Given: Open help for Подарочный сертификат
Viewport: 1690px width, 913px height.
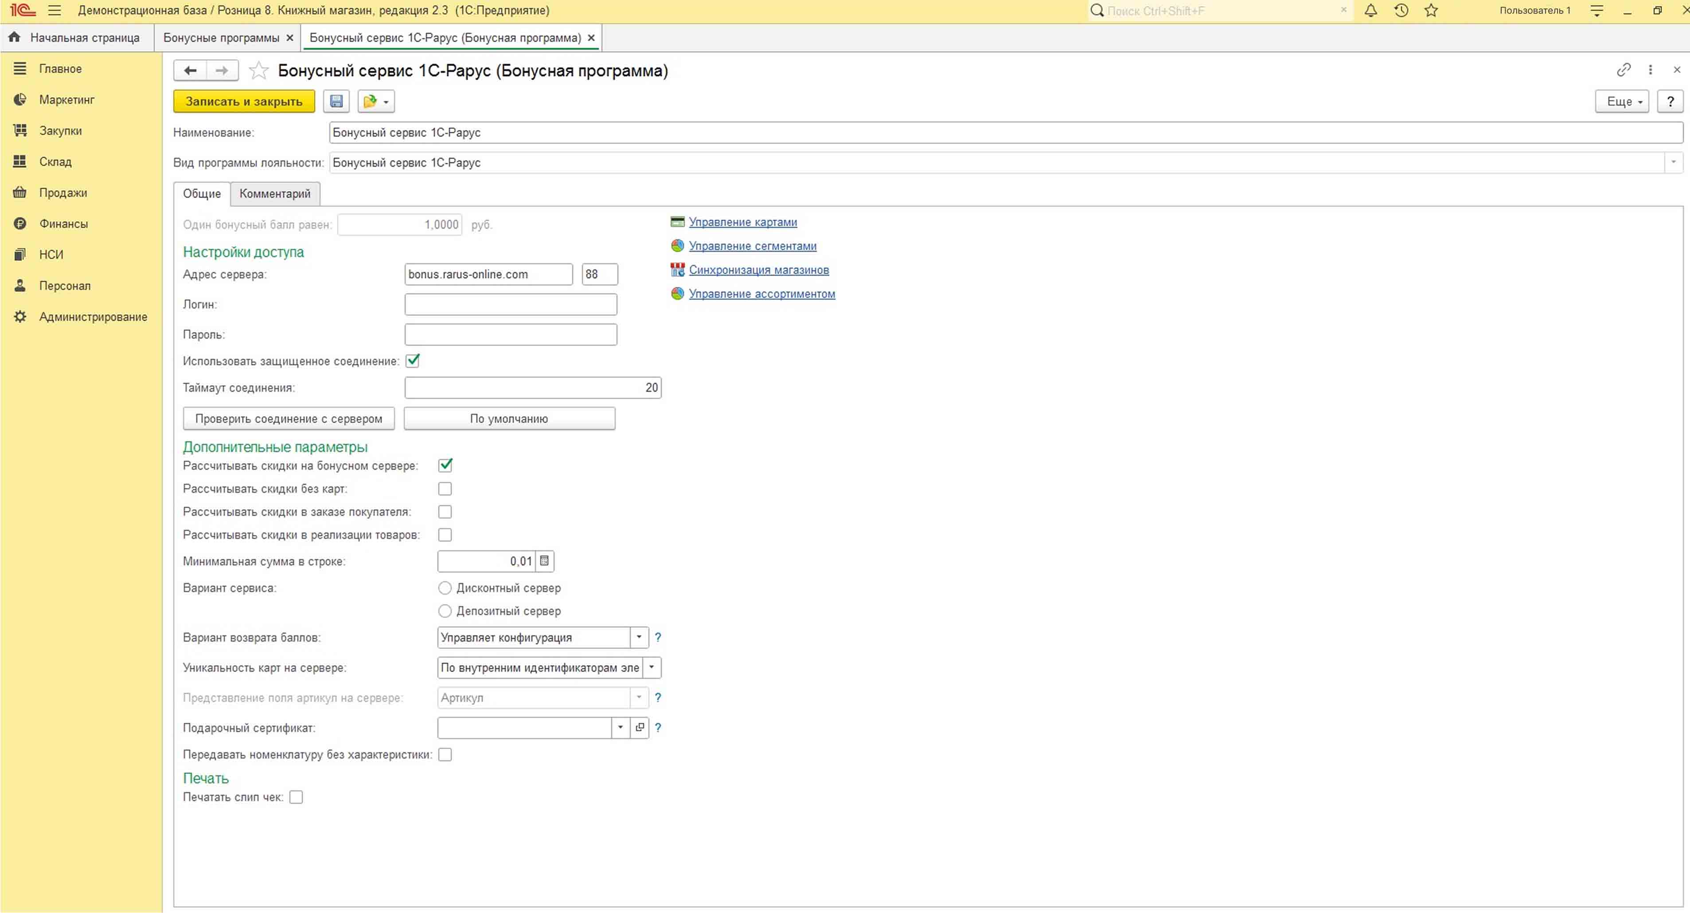Looking at the screenshot, I should tap(658, 727).
